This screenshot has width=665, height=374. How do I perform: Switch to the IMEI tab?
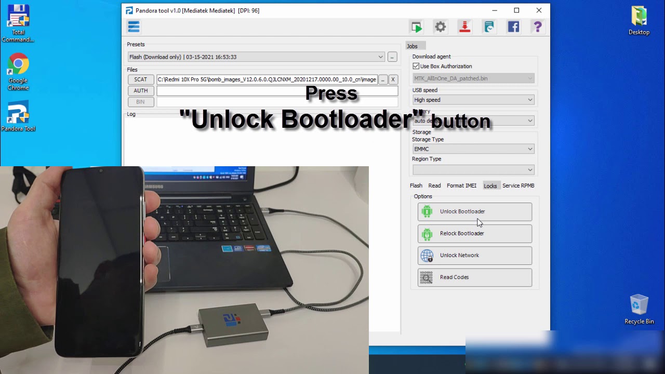[x=470, y=185]
